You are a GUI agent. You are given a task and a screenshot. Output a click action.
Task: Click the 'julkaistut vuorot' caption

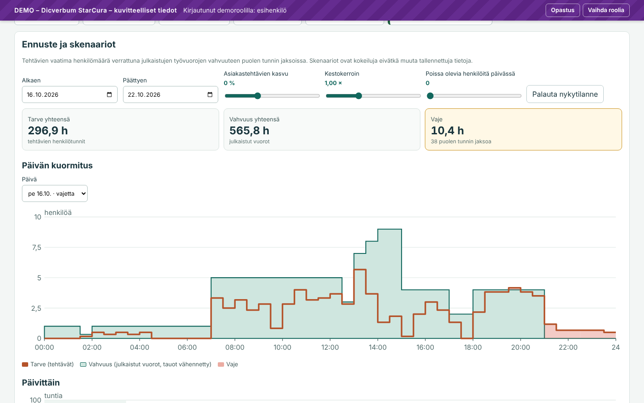[x=250, y=141]
